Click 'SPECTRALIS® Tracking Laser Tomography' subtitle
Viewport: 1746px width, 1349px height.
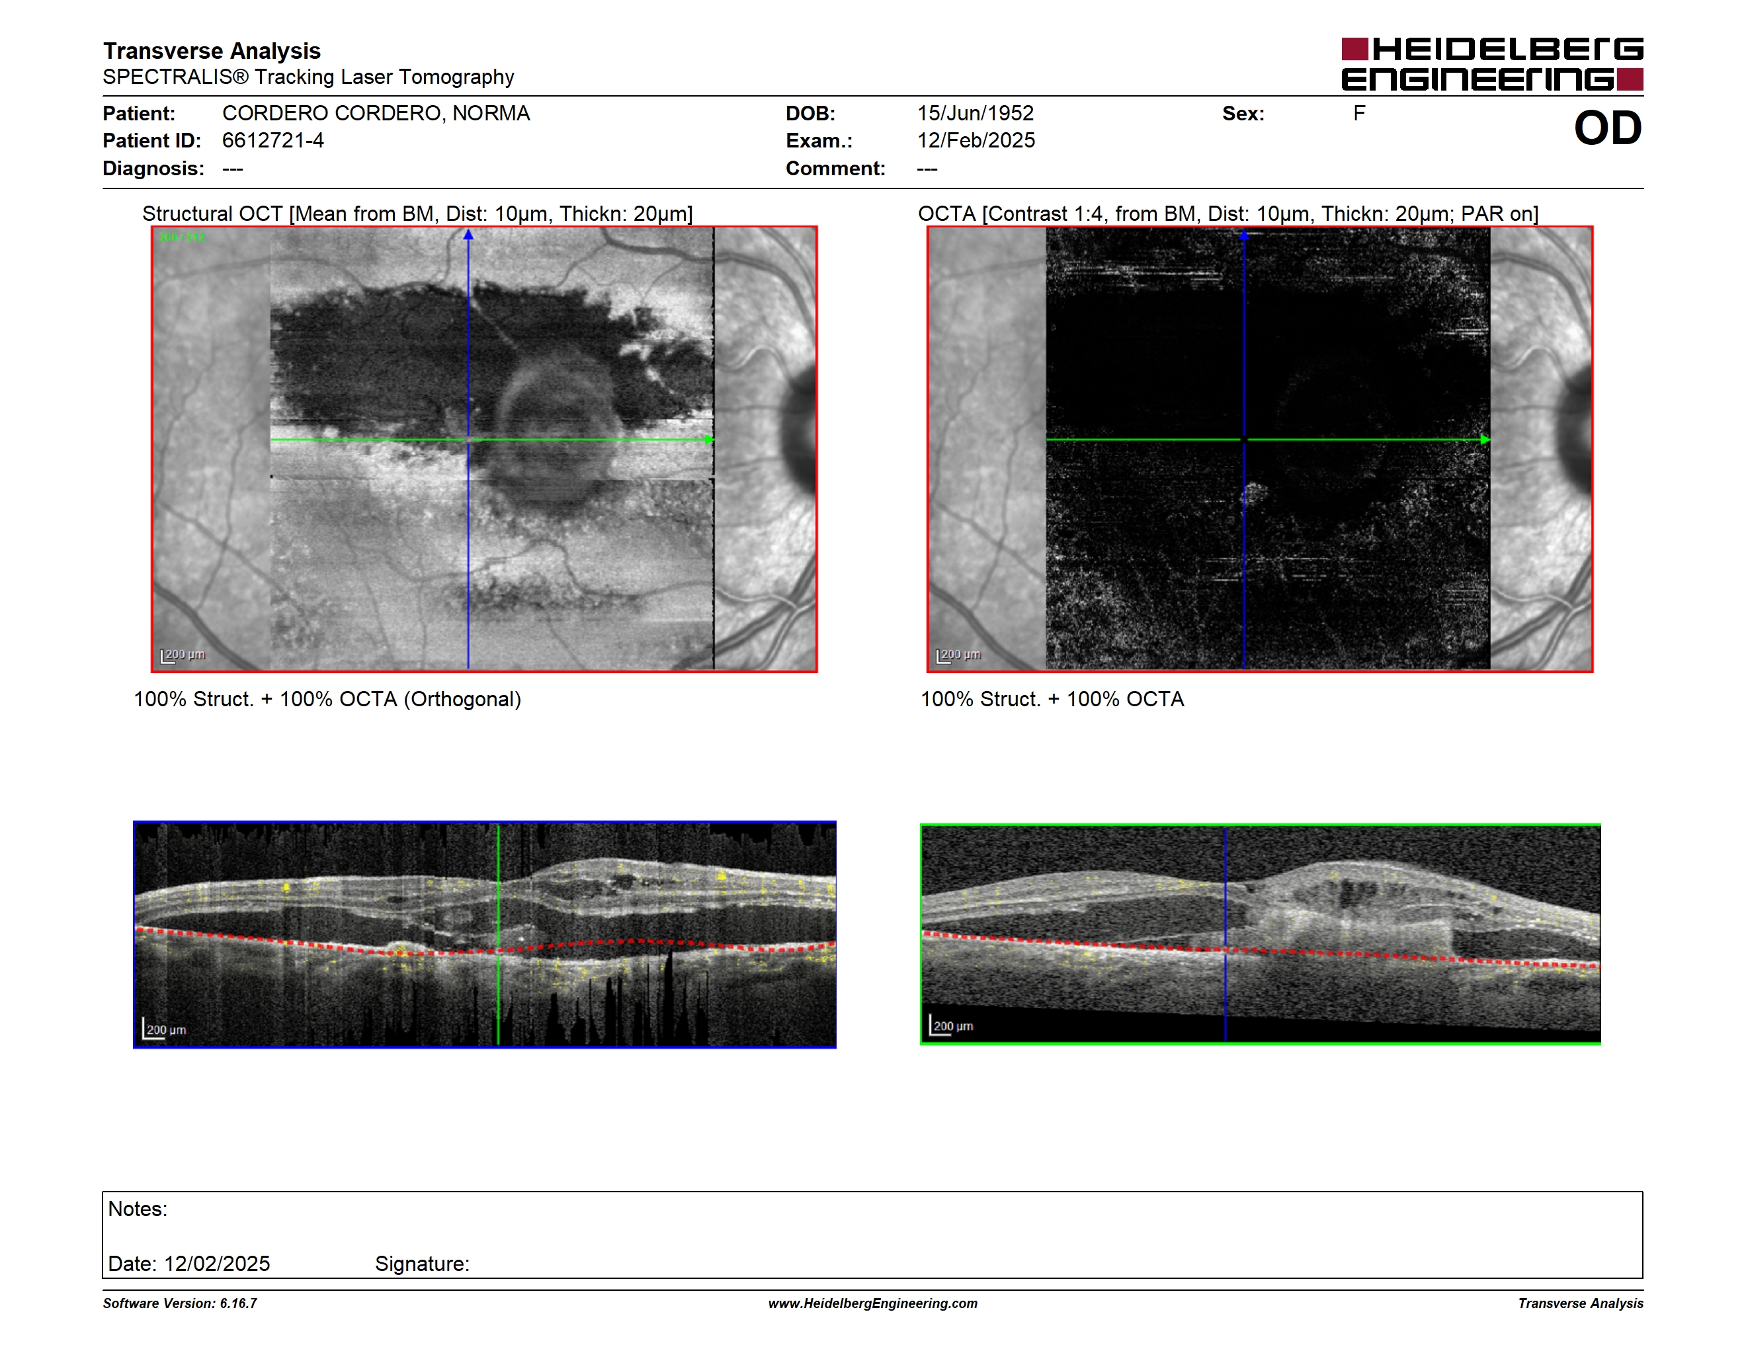[308, 77]
